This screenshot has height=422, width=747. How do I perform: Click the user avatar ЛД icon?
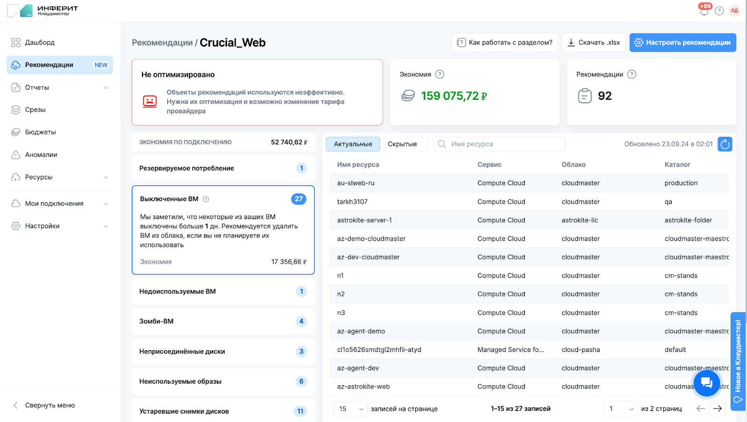pos(734,11)
